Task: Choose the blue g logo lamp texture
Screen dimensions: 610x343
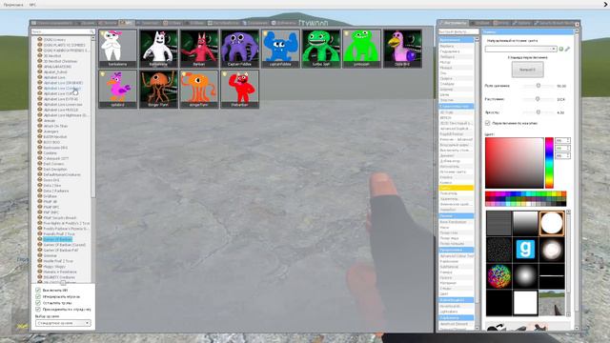Action: click(525, 250)
